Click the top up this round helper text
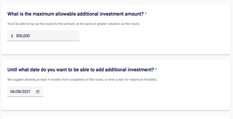The width and height of the screenshot is (233, 119). [73, 24]
